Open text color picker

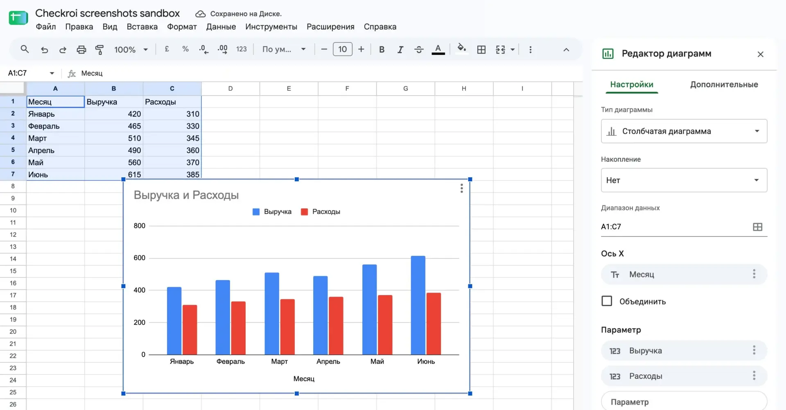click(x=438, y=50)
